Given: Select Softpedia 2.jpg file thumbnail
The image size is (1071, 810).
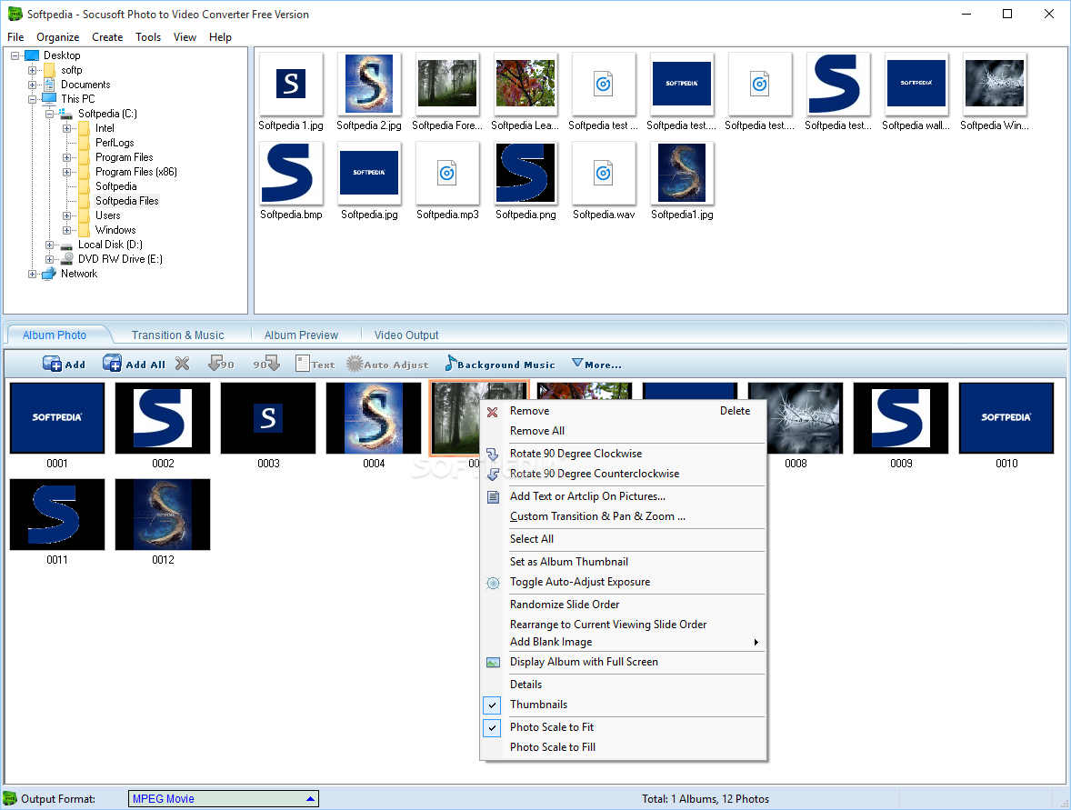Looking at the screenshot, I should (369, 84).
